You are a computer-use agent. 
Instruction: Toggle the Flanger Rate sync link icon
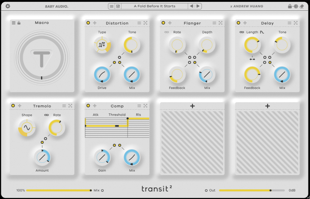tap(167, 32)
